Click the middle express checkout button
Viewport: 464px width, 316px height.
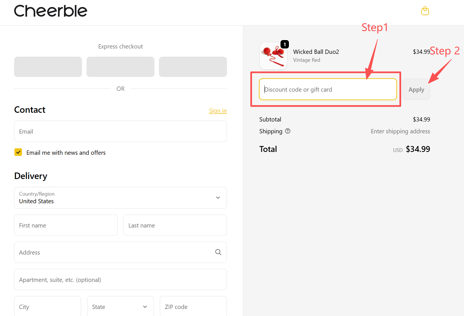pos(120,67)
